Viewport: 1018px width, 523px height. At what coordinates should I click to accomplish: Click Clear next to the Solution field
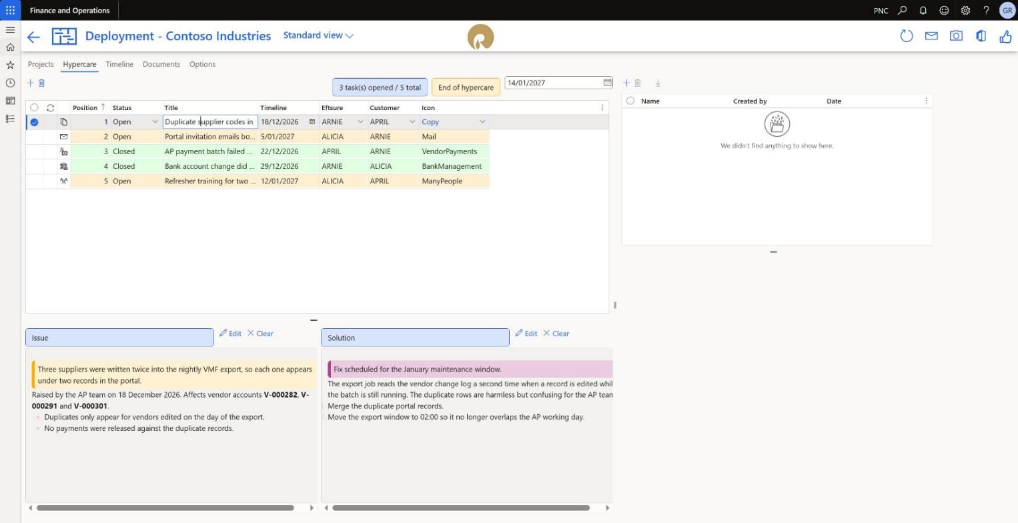[x=556, y=334]
